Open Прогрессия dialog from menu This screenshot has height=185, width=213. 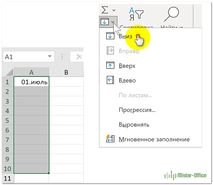point(137,110)
